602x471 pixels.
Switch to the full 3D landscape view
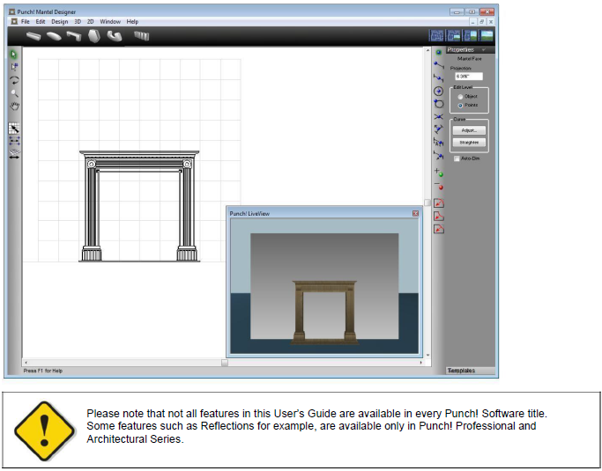pos(487,36)
